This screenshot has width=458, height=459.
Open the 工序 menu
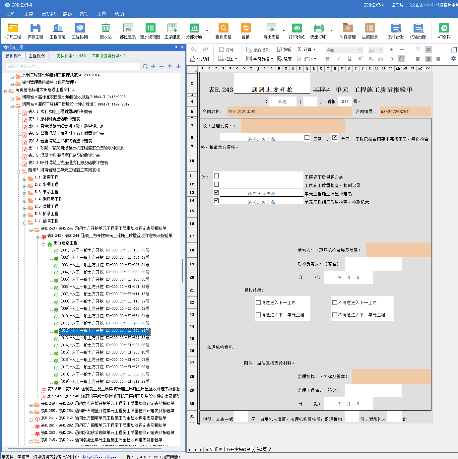point(29,14)
